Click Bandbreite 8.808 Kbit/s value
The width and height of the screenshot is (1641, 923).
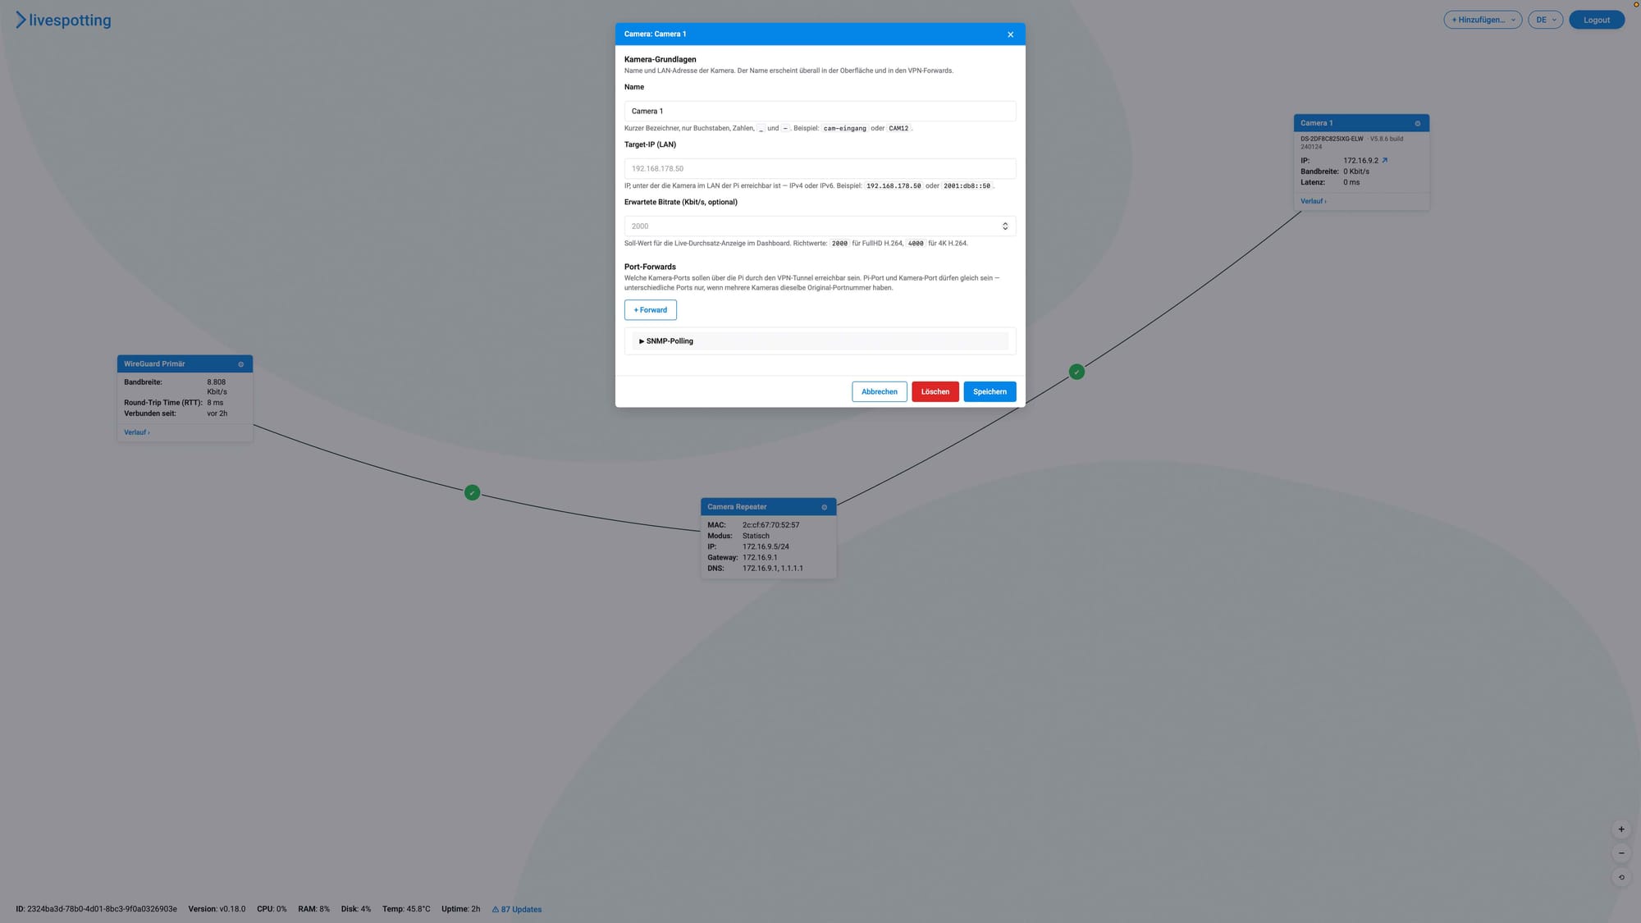217,387
